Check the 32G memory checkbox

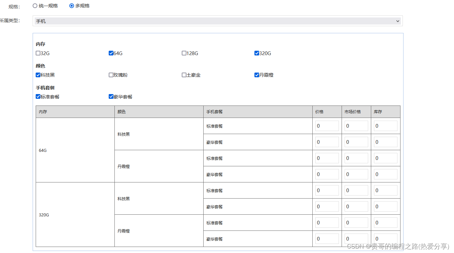coord(38,53)
